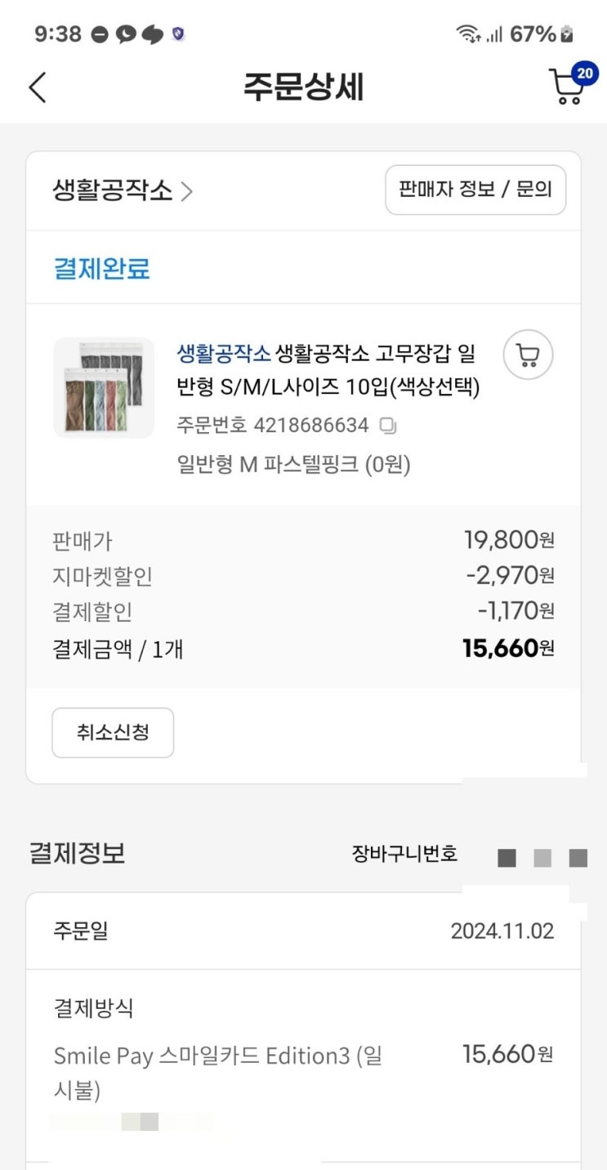Copy order number 4218686634
The height and width of the screenshot is (1170, 607).
pyautogui.click(x=389, y=426)
